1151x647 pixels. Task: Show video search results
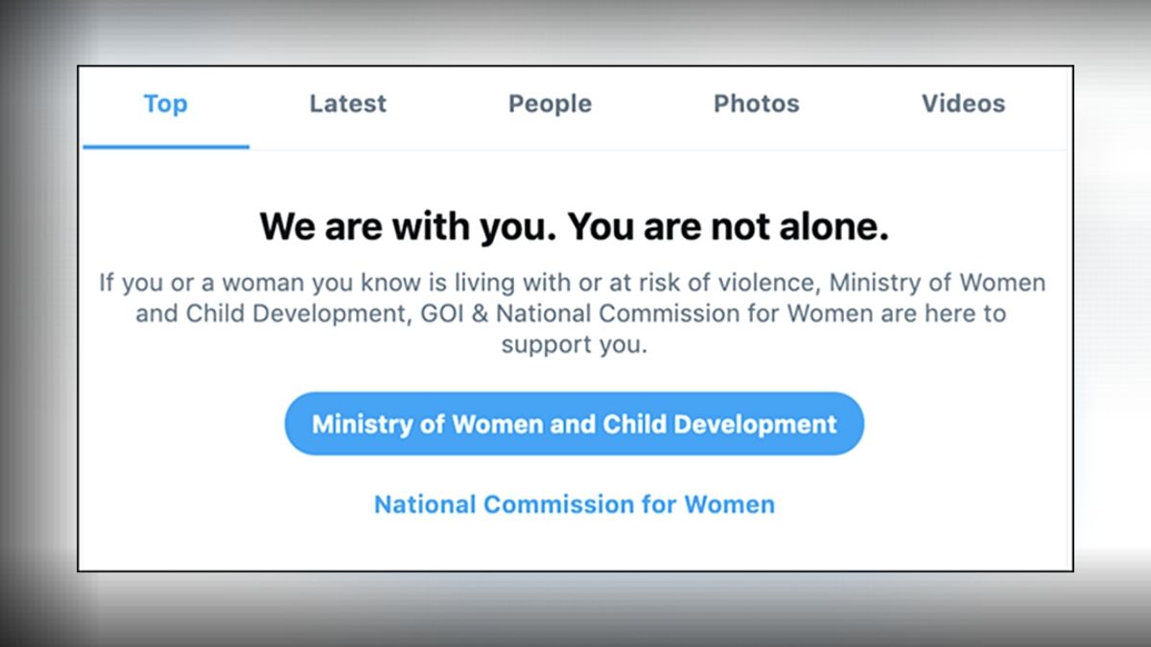[963, 104]
